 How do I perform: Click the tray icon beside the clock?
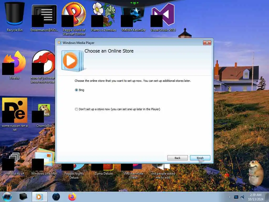(x=242, y=197)
